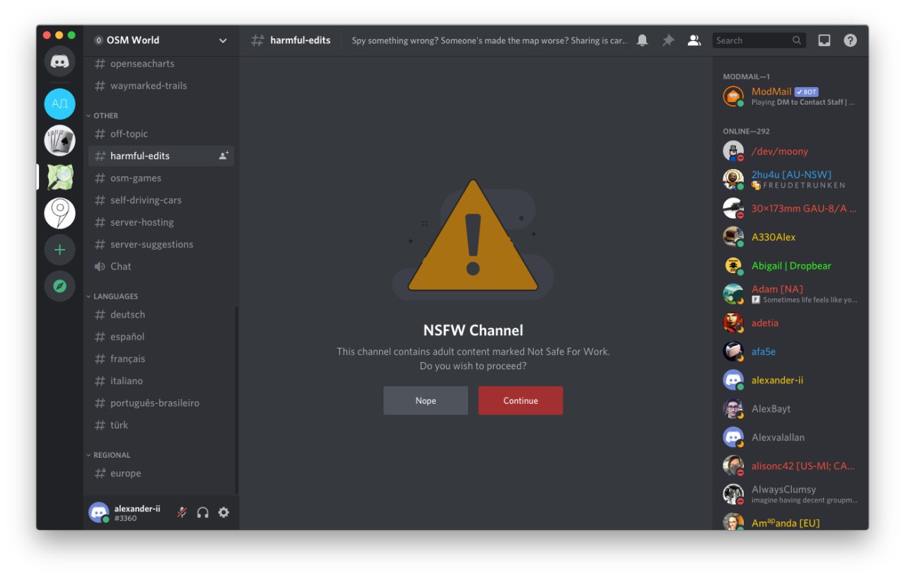Show pinned messages
905x578 pixels.
point(668,40)
